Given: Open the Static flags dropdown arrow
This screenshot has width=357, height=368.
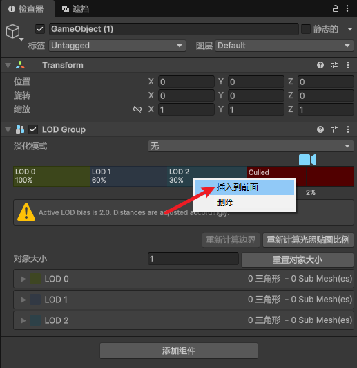Looking at the screenshot, I should (x=350, y=29).
